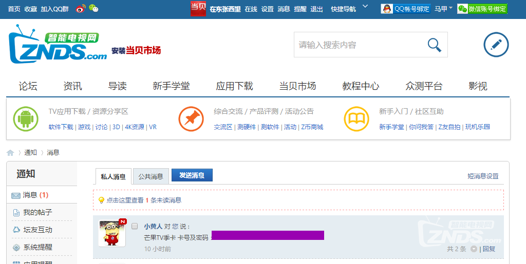The height and width of the screenshot is (264, 526).
Task: Click the ZNDS.com site logo
Action: click(58, 44)
